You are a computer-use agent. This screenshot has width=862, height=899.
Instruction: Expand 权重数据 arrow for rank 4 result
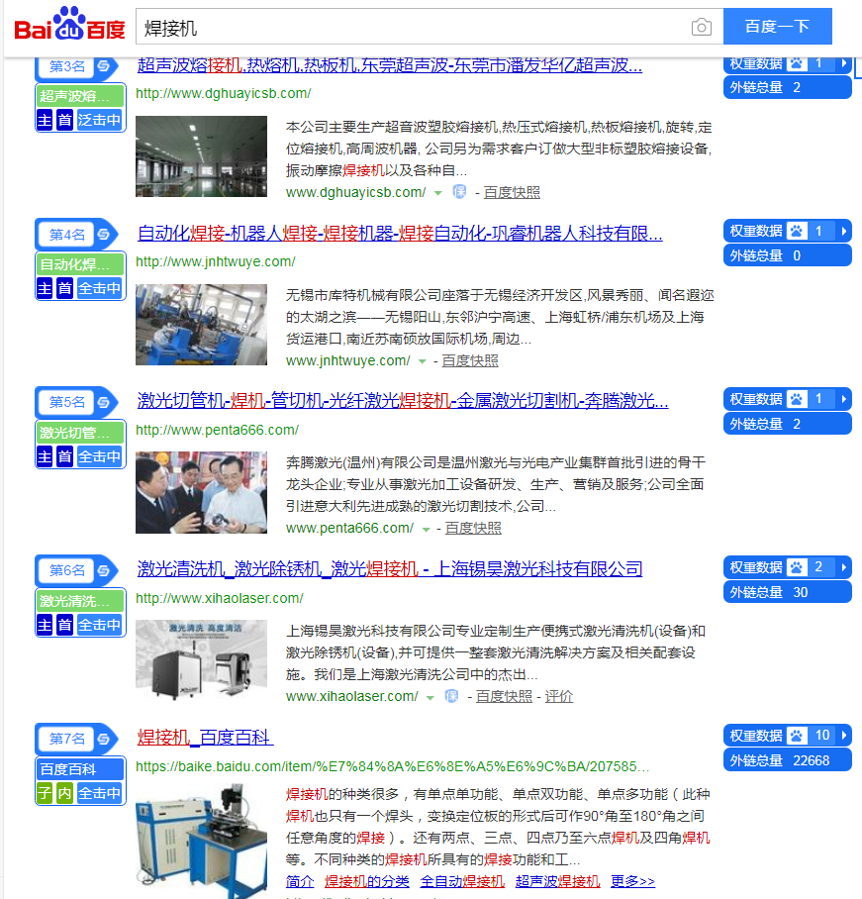click(x=843, y=231)
